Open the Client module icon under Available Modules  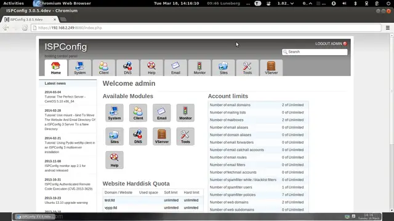pos(138,113)
